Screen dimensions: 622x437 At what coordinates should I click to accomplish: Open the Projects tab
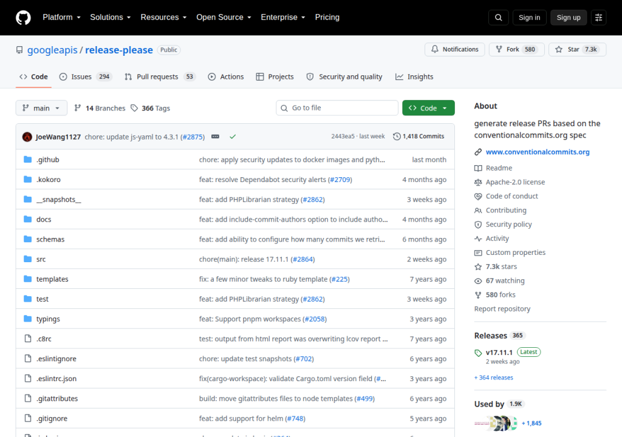pyautogui.click(x=275, y=76)
